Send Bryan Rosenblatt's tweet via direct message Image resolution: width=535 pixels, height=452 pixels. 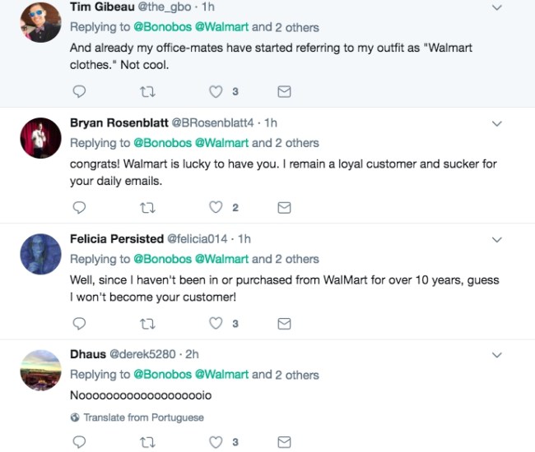pos(284,207)
